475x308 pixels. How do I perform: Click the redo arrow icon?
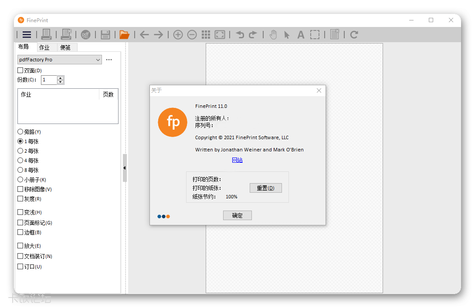[x=253, y=35]
